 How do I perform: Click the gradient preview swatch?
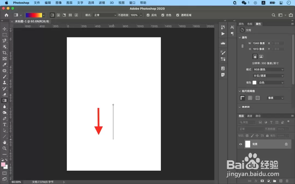pyautogui.click(x=34, y=15)
